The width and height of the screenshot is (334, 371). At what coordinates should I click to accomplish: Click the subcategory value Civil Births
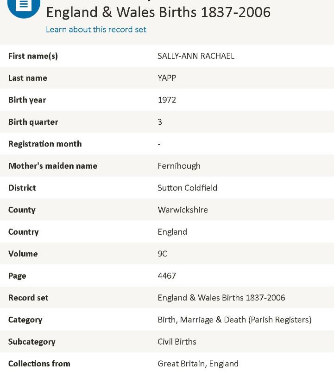click(x=177, y=342)
